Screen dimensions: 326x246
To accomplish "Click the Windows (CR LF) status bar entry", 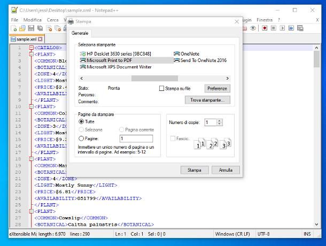I will [232, 234].
